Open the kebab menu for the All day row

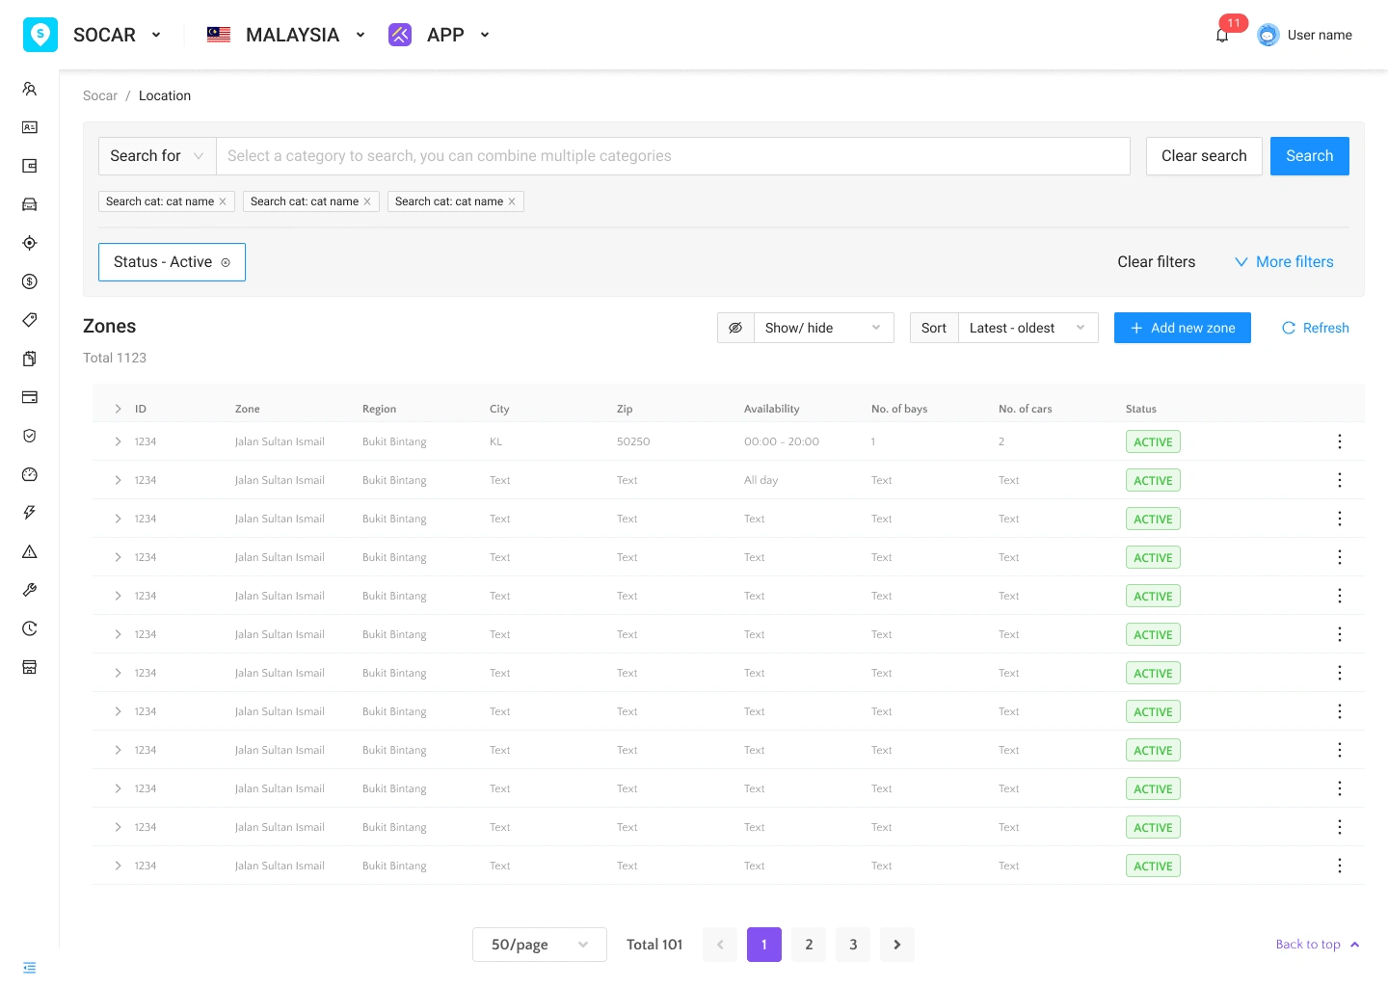click(1340, 480)
